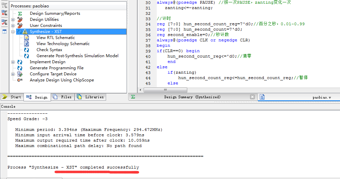340x179 pixels.
Task: Expand the Configure Target Device node
Action: pos(13,74)
